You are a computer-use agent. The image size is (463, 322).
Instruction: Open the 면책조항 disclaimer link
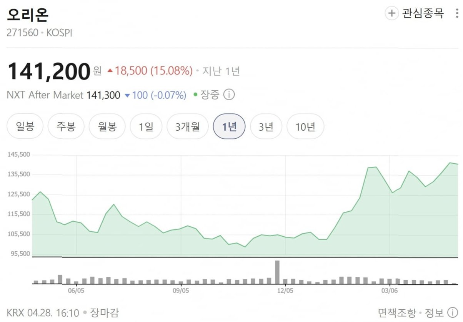(397, 312)
